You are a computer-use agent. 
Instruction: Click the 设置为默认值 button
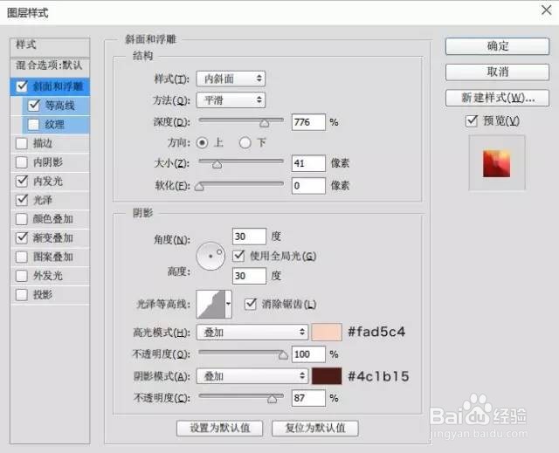click(x=219, y=428)
